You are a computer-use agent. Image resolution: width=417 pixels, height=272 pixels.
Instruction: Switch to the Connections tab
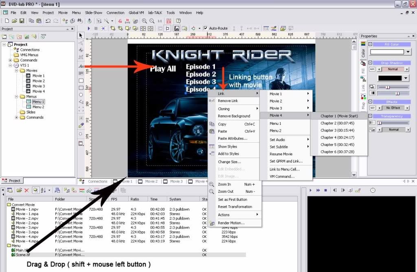point(94,181)
